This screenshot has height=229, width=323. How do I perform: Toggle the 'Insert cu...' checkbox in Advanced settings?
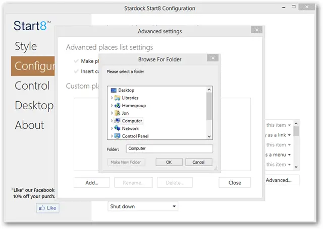pos(76,71)
